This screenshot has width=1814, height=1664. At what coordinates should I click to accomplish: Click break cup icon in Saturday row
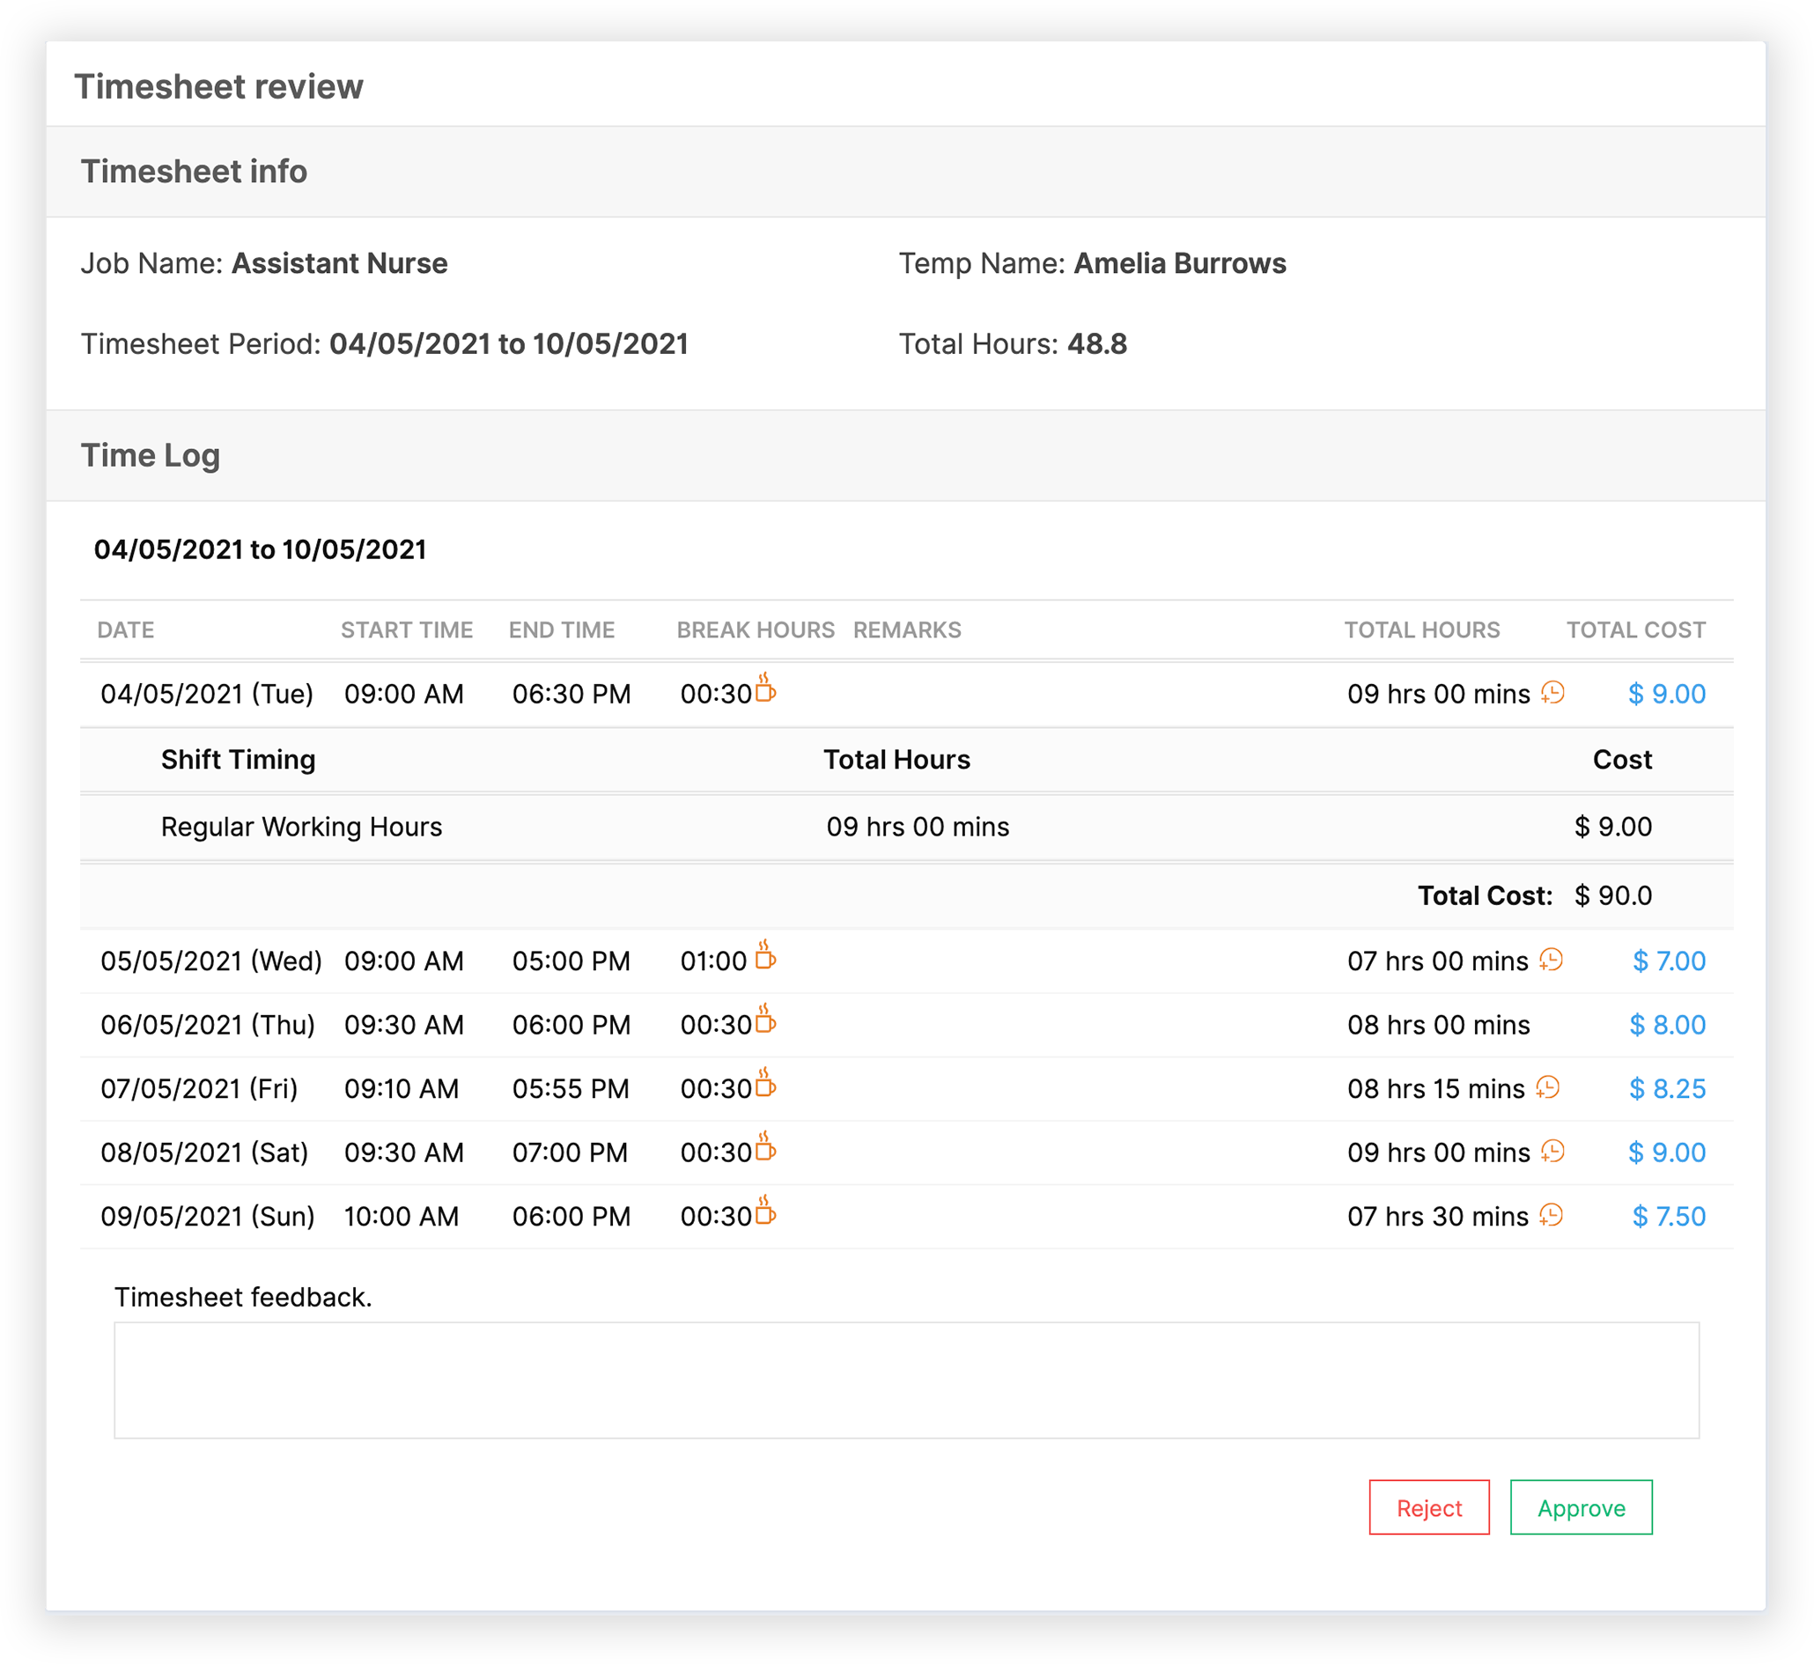[x=764, y=1149]
